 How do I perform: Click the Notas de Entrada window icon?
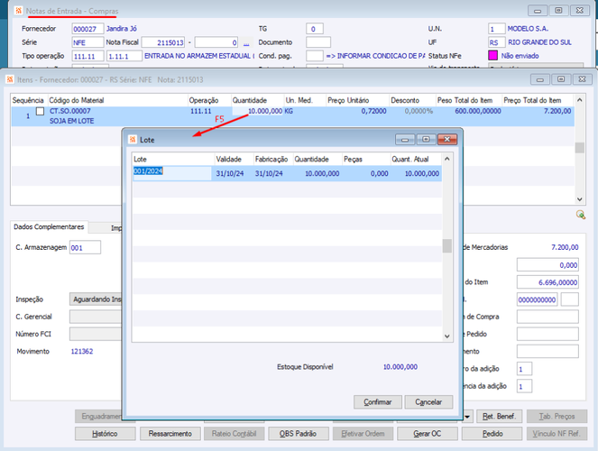pos(18,11)
